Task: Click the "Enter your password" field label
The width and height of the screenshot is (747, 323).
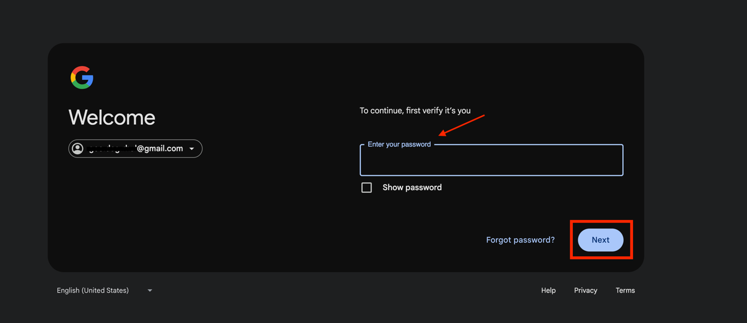Action: coord(399,144)
